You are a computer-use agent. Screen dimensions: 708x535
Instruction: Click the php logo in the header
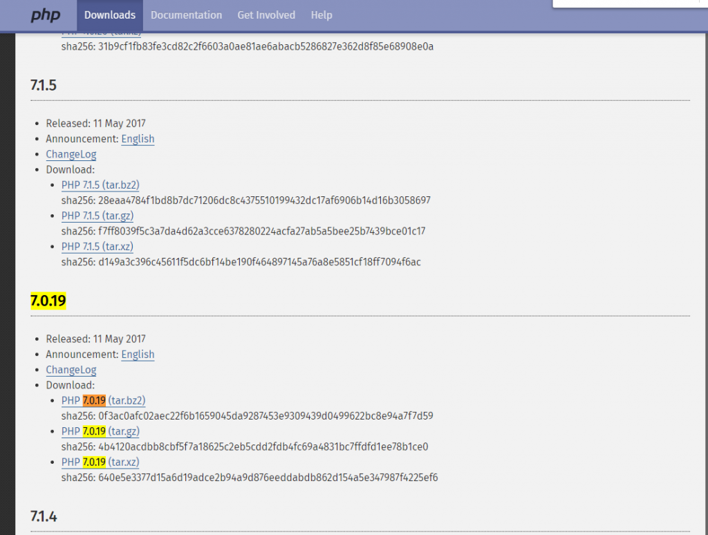pyautogui.click(x=45, y=15)
